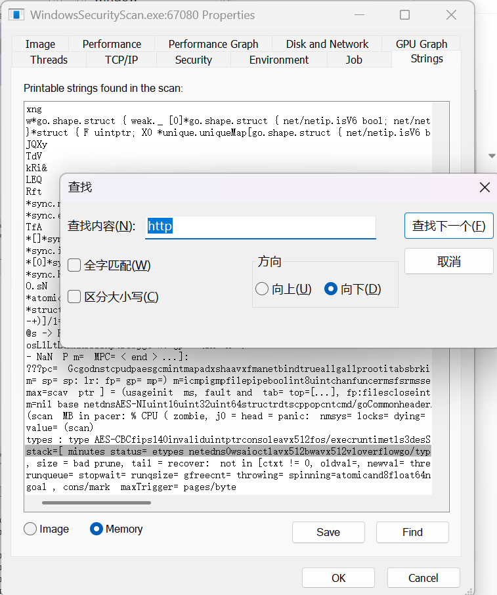Select the Strings tab
The width and height of the screenshot is (497, 595).
(427, 59)
